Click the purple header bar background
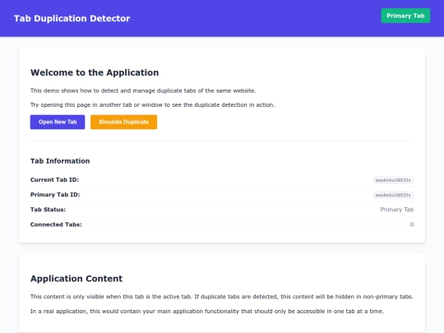The image size is (444, 333). pyautogui.click(x=255, y=18)
